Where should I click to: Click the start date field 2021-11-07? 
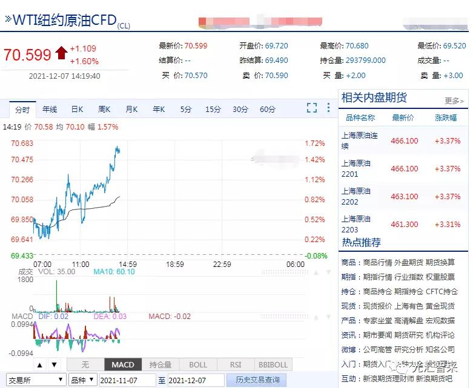click(x=126, y=380)
